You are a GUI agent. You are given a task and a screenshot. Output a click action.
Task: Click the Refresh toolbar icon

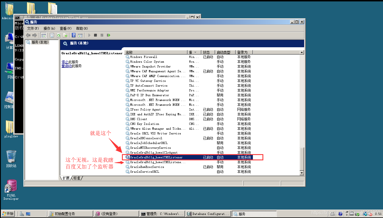point(59,35)
